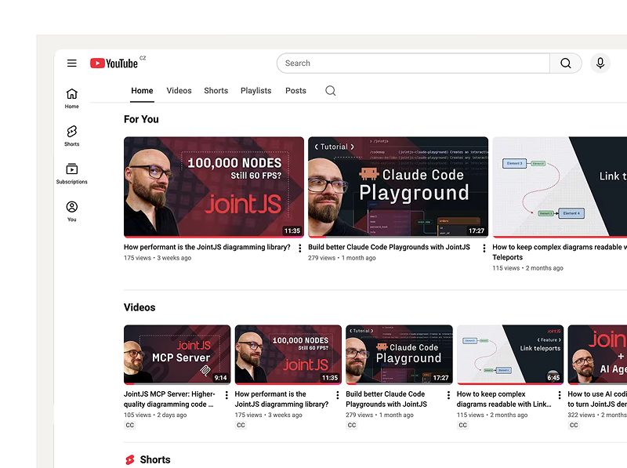Open the Posts tab

(295, 91)
